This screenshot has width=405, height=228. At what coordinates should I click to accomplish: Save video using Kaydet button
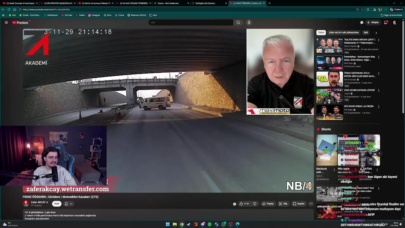click(299, 204)
